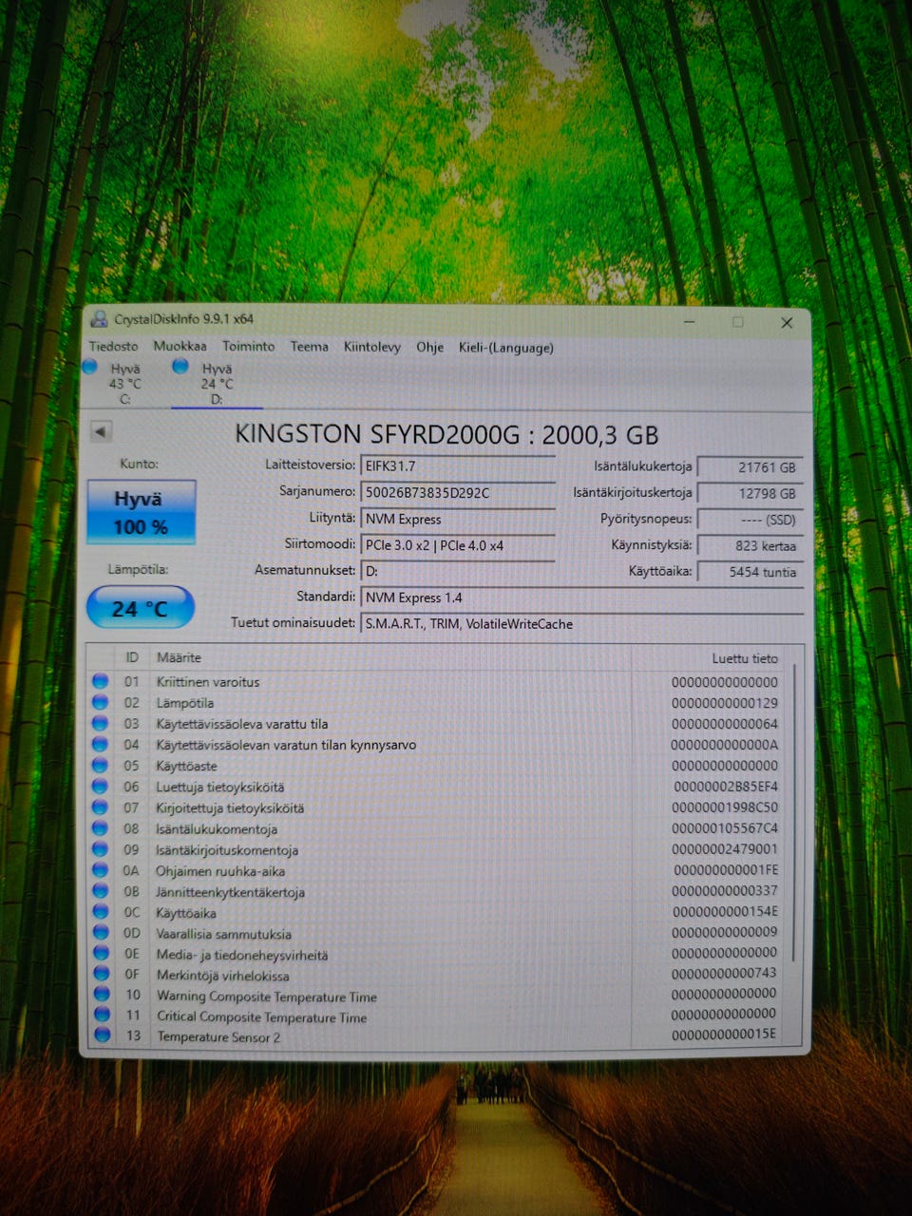Select the row label Kriittinen varoitus

coord(208,682)
